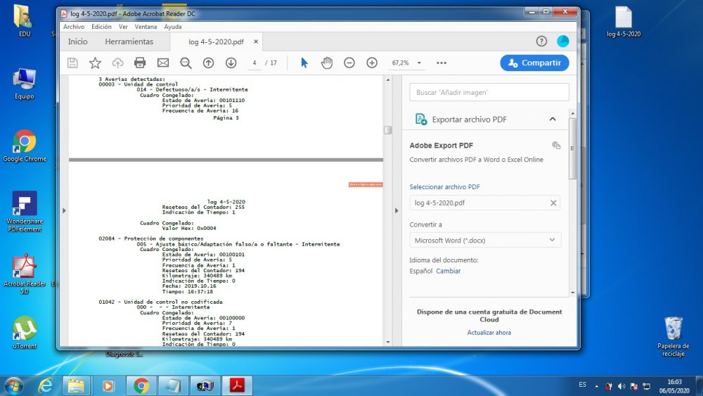Switch to the Herramientas tab
The width and height of the screenshot is (703, 396).
pos(129,41)
